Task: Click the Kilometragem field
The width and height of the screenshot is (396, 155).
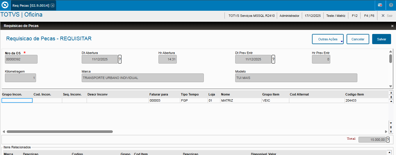Action: coord(20,78)
